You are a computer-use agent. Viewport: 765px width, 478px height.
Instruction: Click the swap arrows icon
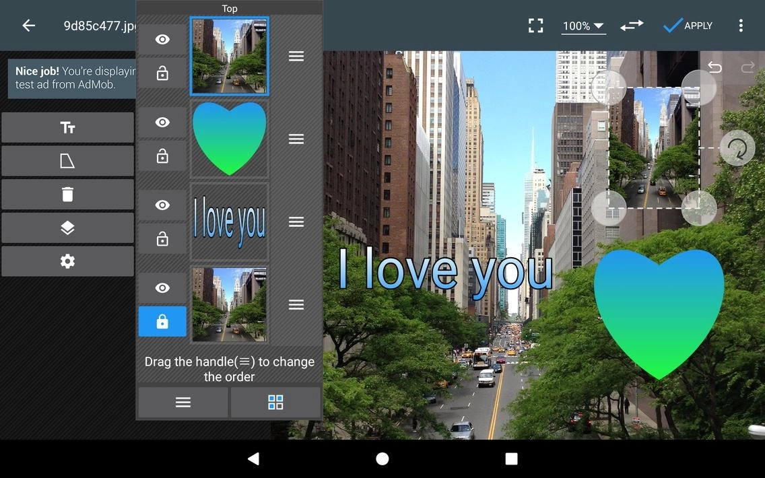(632, 26)
